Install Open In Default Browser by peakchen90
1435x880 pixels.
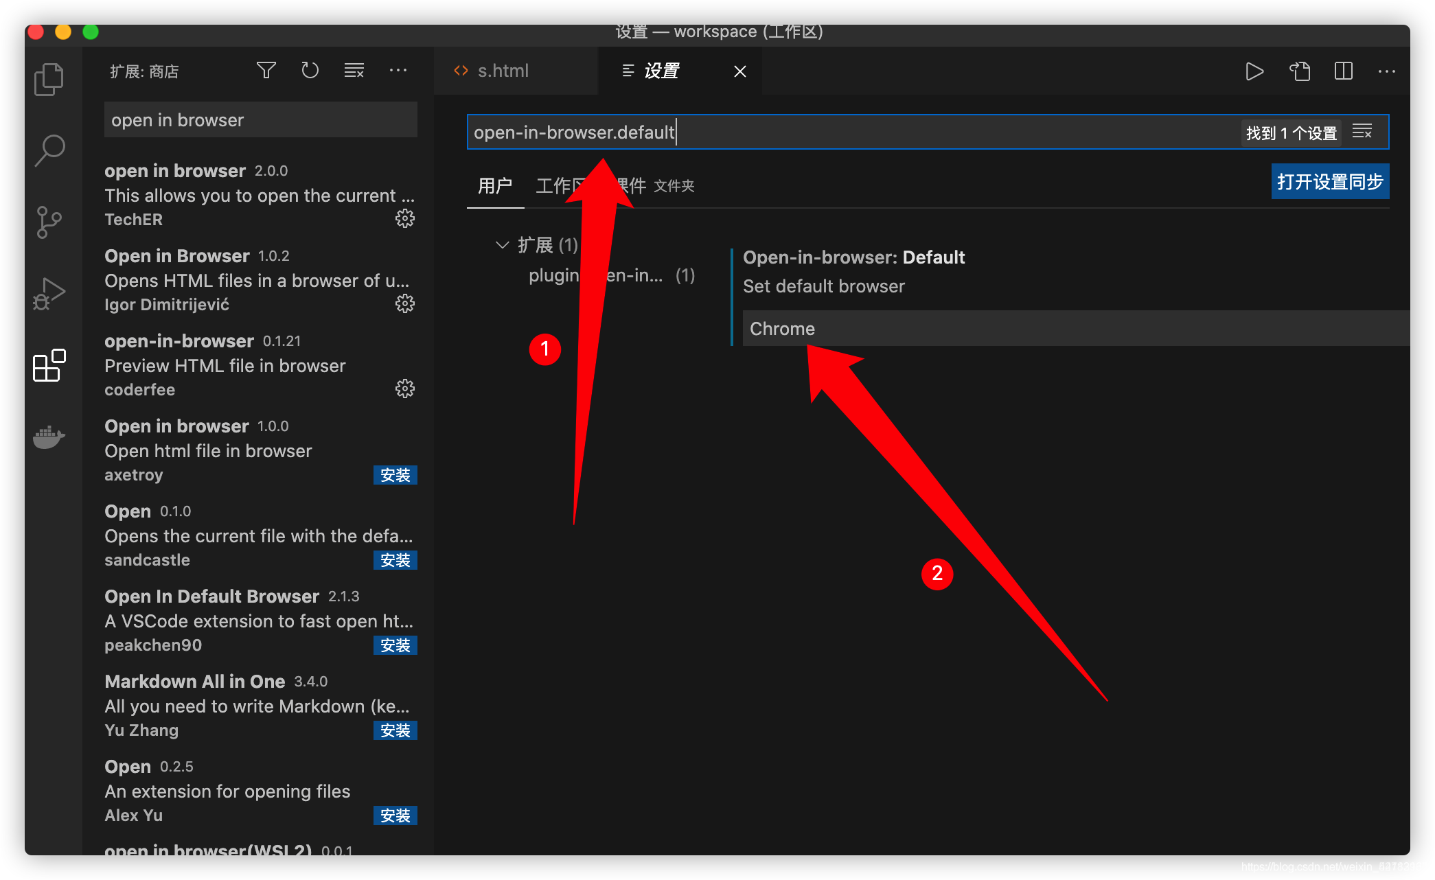pyautogui.click(x=395, y=645)
